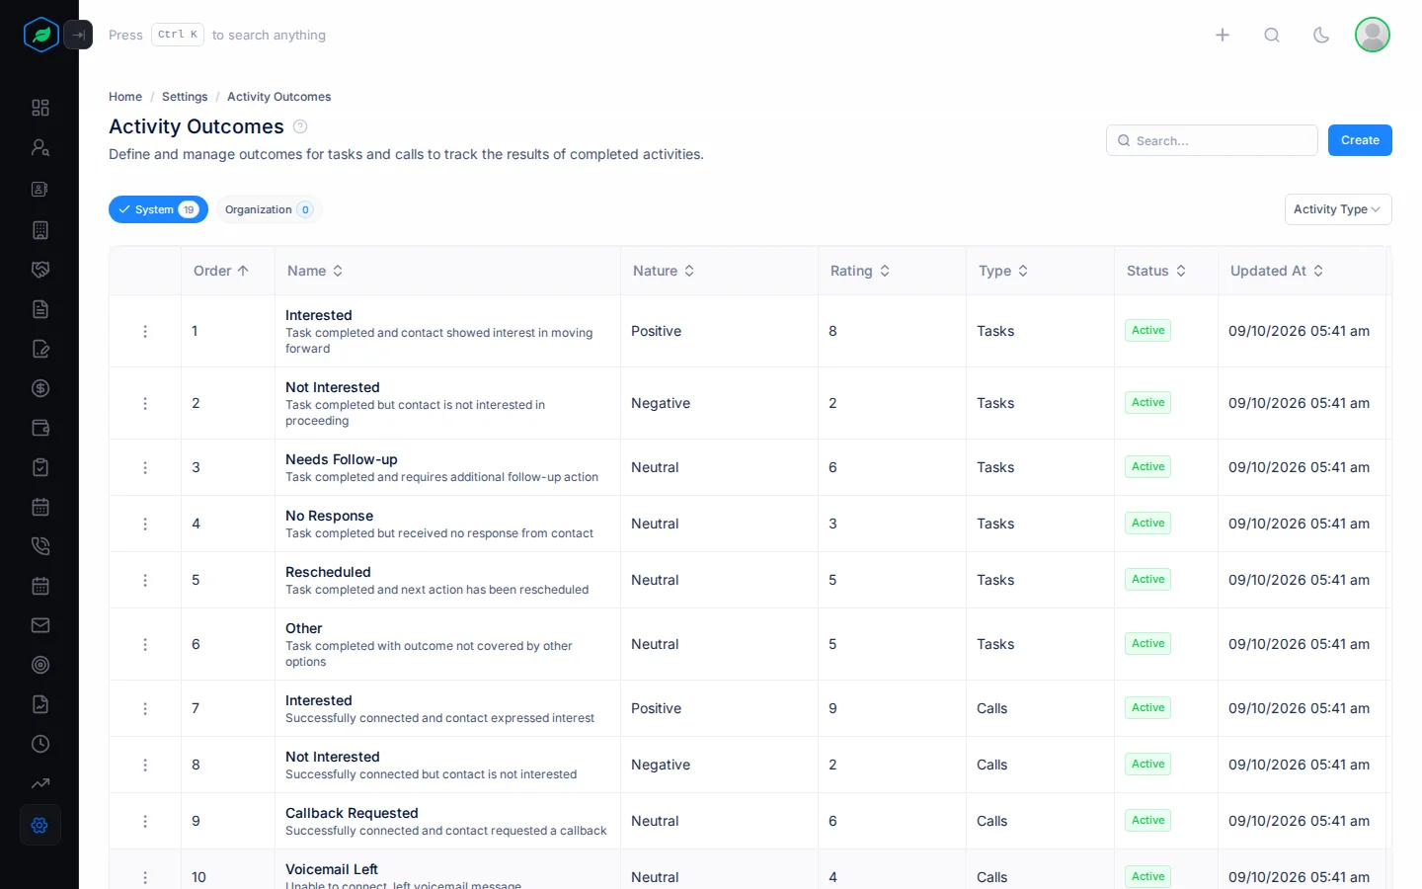Open the wallet icon in sidebar

point(40,428)
